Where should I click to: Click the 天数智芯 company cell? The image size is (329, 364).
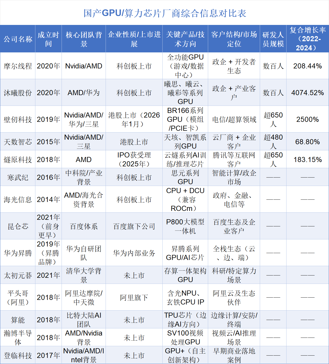click(18, 141)
